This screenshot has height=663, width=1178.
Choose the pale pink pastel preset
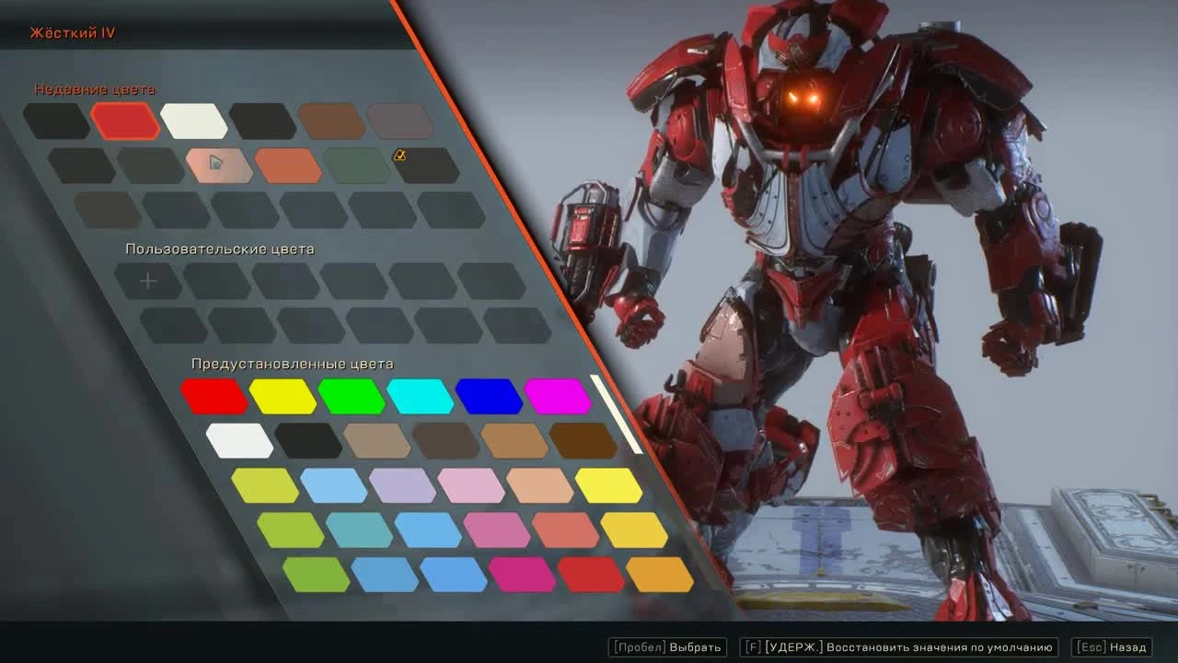click(471, 485)
